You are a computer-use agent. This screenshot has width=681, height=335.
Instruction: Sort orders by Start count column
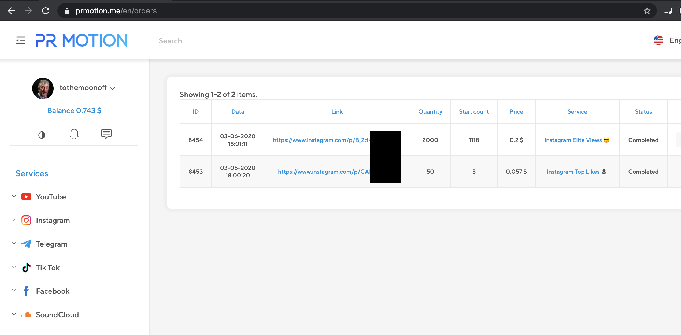coord(474,111)
